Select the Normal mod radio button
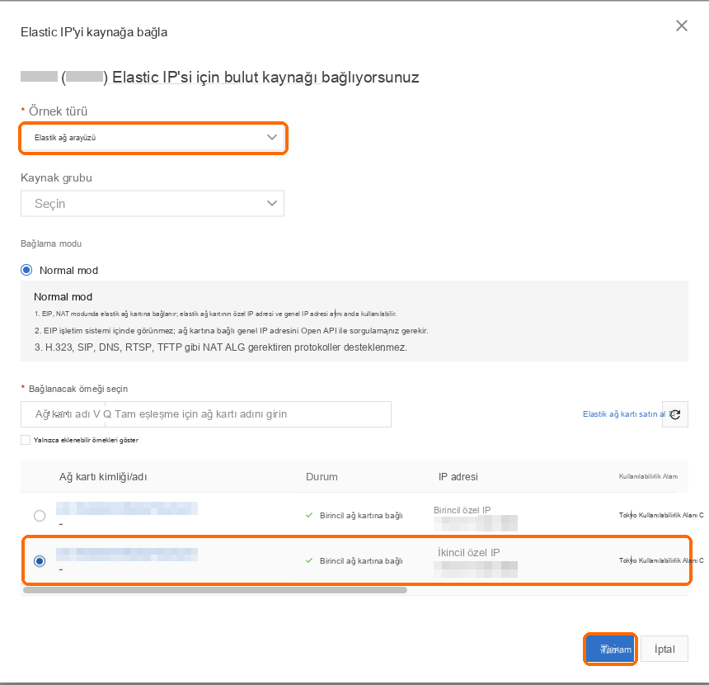Screen dimensions: 709x685 pos(26,271)
